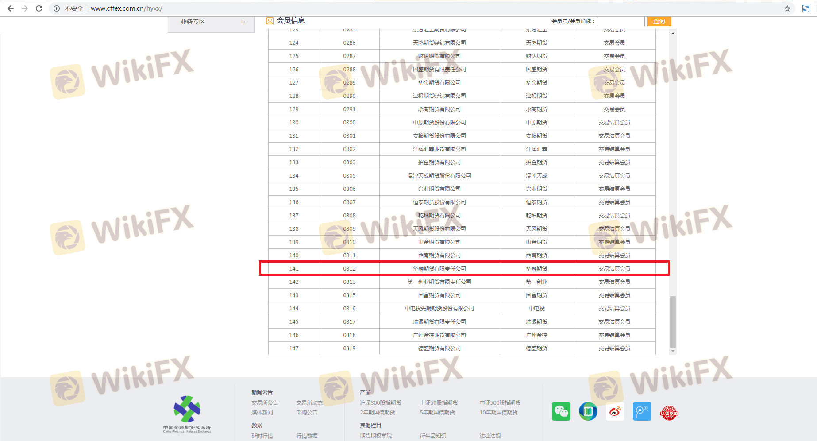Click the green book app icon
Image resolution: width=817 pixels, height=441 pixels.
click(588, 411)
